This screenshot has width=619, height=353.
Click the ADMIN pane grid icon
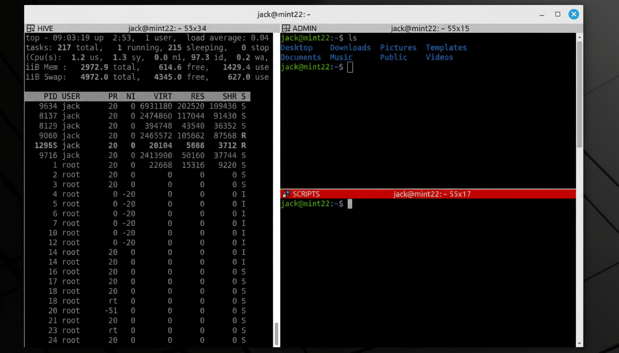(286, 28)
